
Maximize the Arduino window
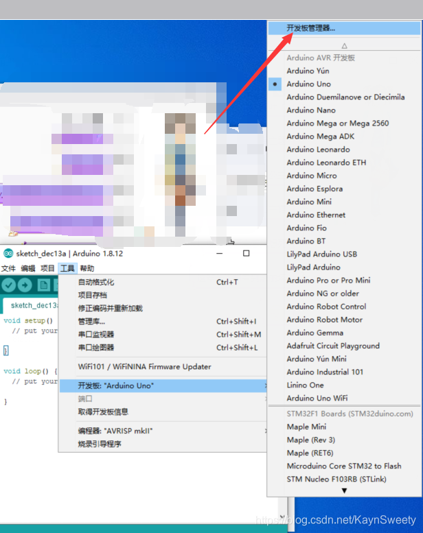tap(246, 254)
